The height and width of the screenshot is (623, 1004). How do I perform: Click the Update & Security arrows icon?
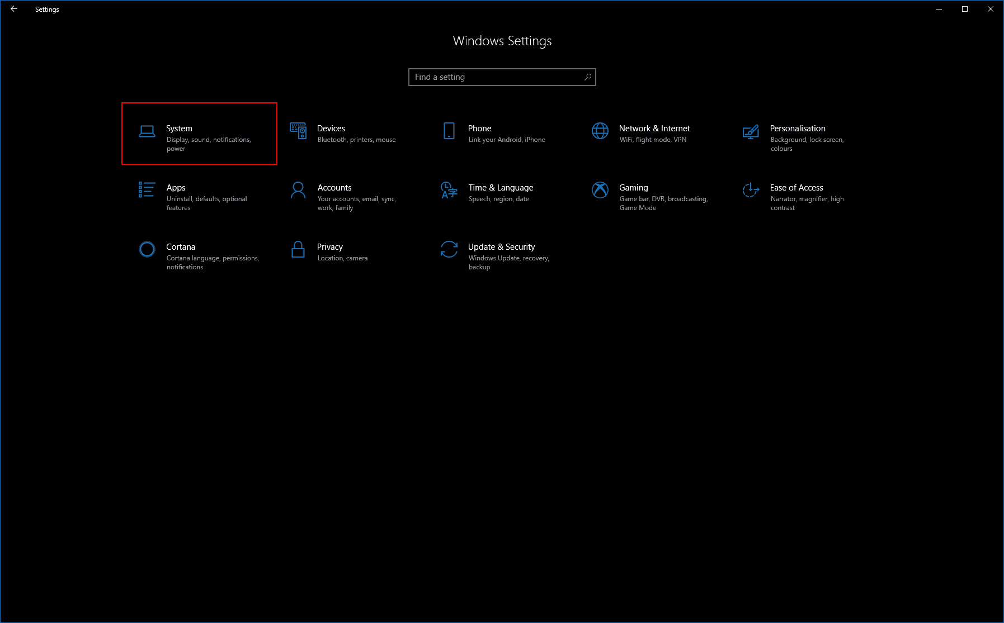pyautogui.click(x=449, y=249)
